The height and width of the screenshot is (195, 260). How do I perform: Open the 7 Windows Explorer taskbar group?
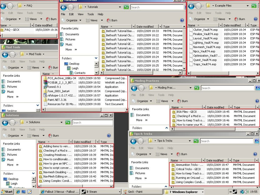(184, 192)
